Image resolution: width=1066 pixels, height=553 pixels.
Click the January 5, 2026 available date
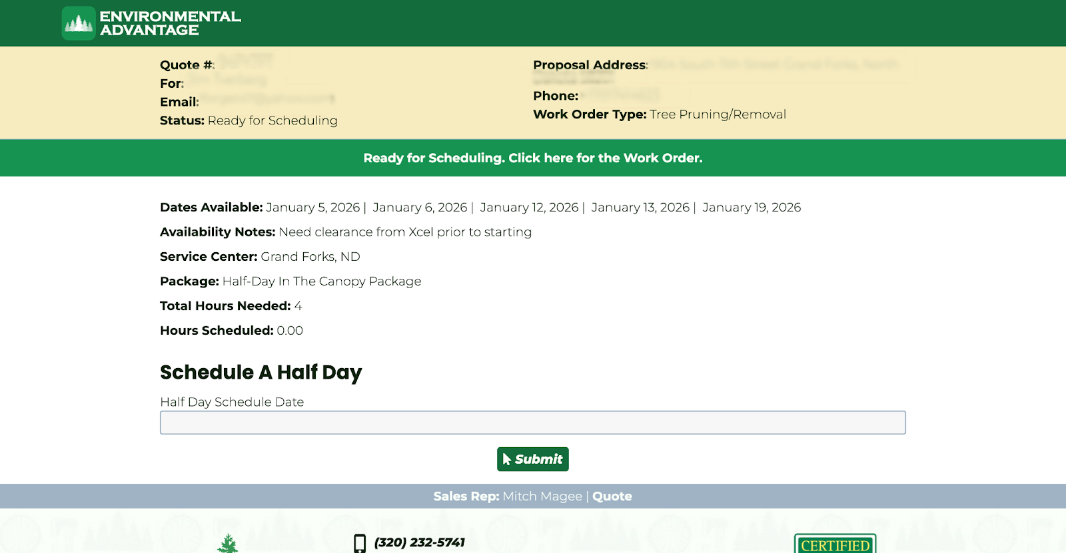pos(312,208)
